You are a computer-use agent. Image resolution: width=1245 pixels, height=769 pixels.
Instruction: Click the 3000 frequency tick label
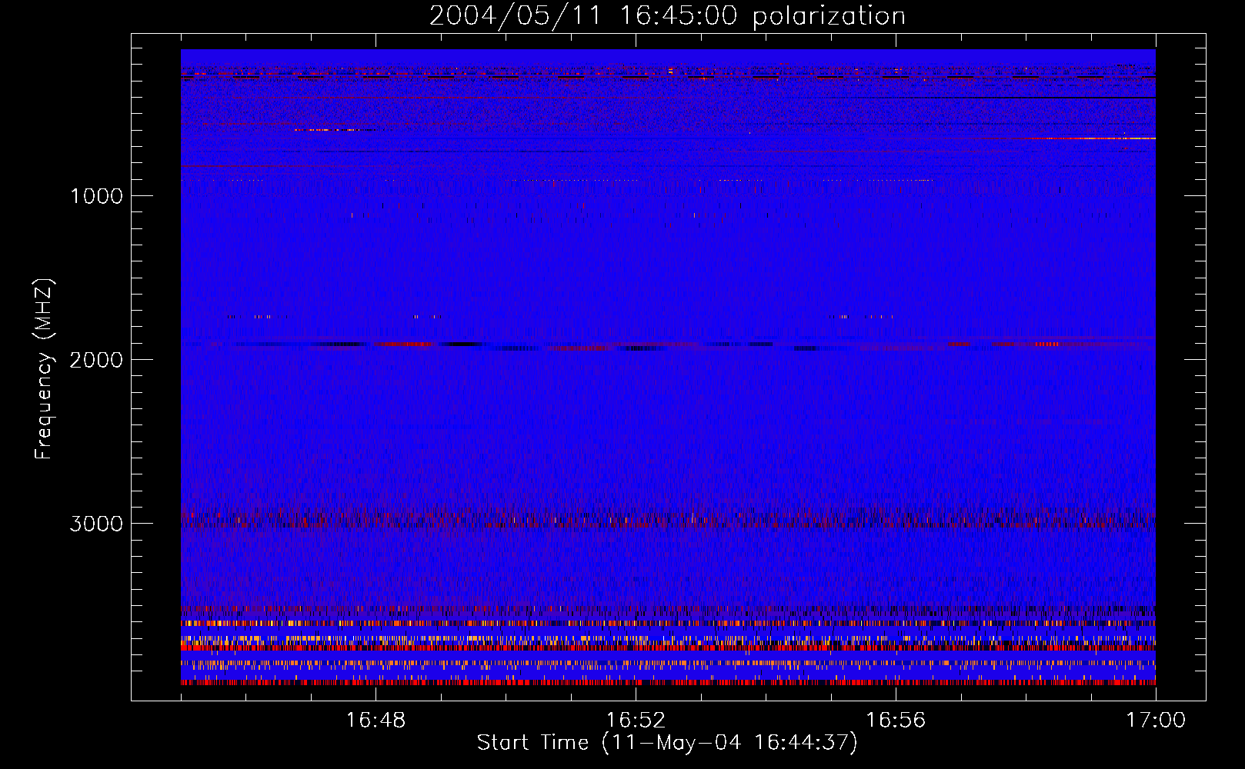coord(96,524)
